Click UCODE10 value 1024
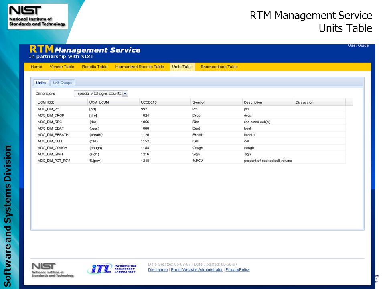The image size is (385, 289). pos(145,116)
